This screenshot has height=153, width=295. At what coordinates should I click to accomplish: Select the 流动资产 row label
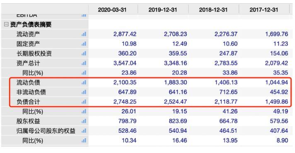click(28, 34)
